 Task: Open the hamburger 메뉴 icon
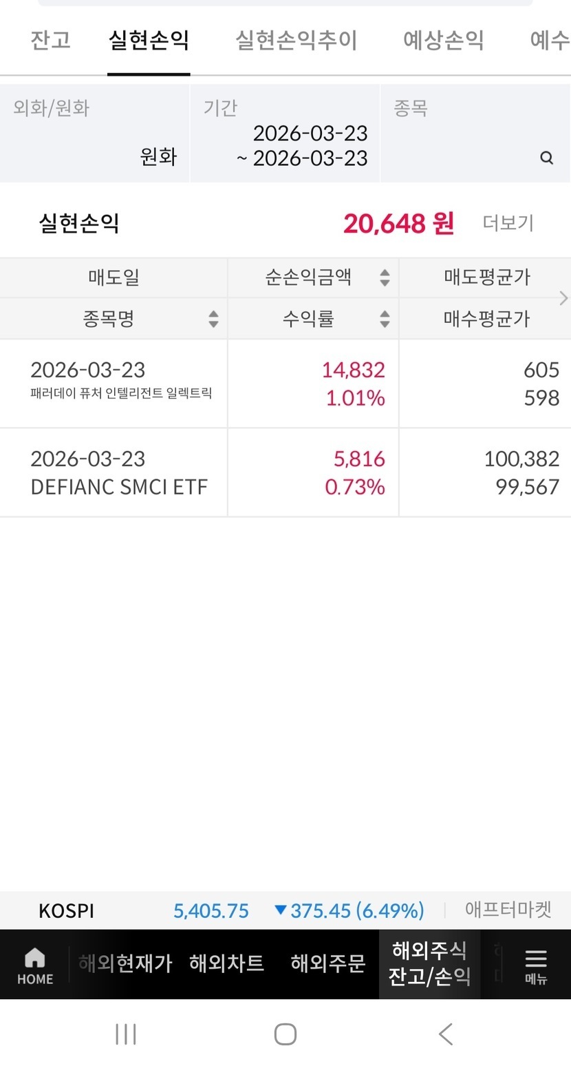(535, 965)
